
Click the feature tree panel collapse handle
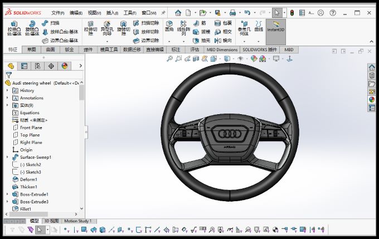[x=86, y=132]
